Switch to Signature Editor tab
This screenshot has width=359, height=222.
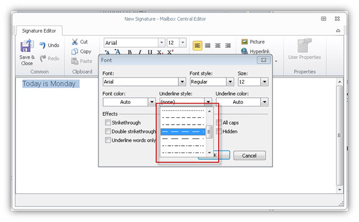[39, 31]
